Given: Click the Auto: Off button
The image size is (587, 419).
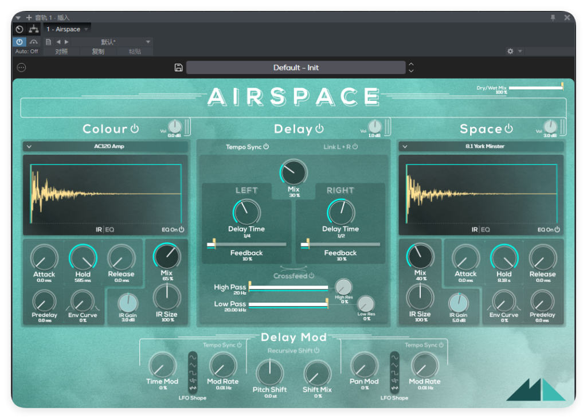Looking at the screenshot, I should tap(26, 51).
